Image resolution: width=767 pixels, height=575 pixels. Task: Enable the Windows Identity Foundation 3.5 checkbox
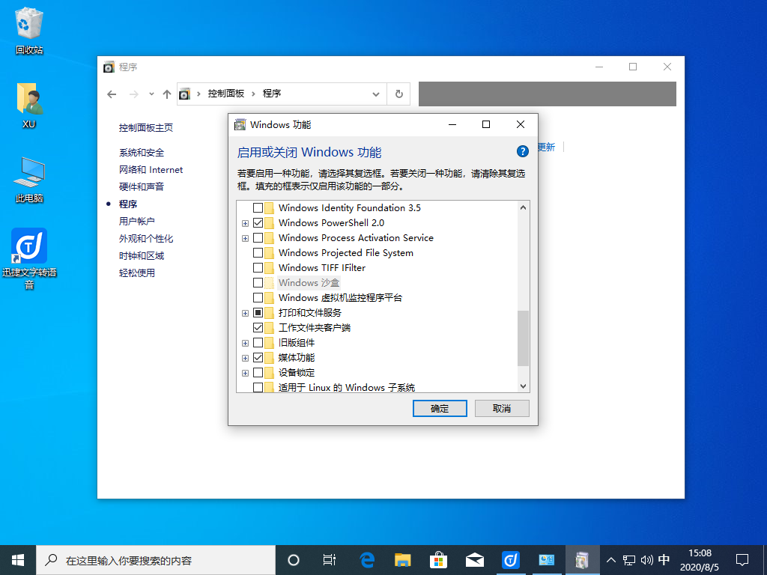[x=258, y=208]
